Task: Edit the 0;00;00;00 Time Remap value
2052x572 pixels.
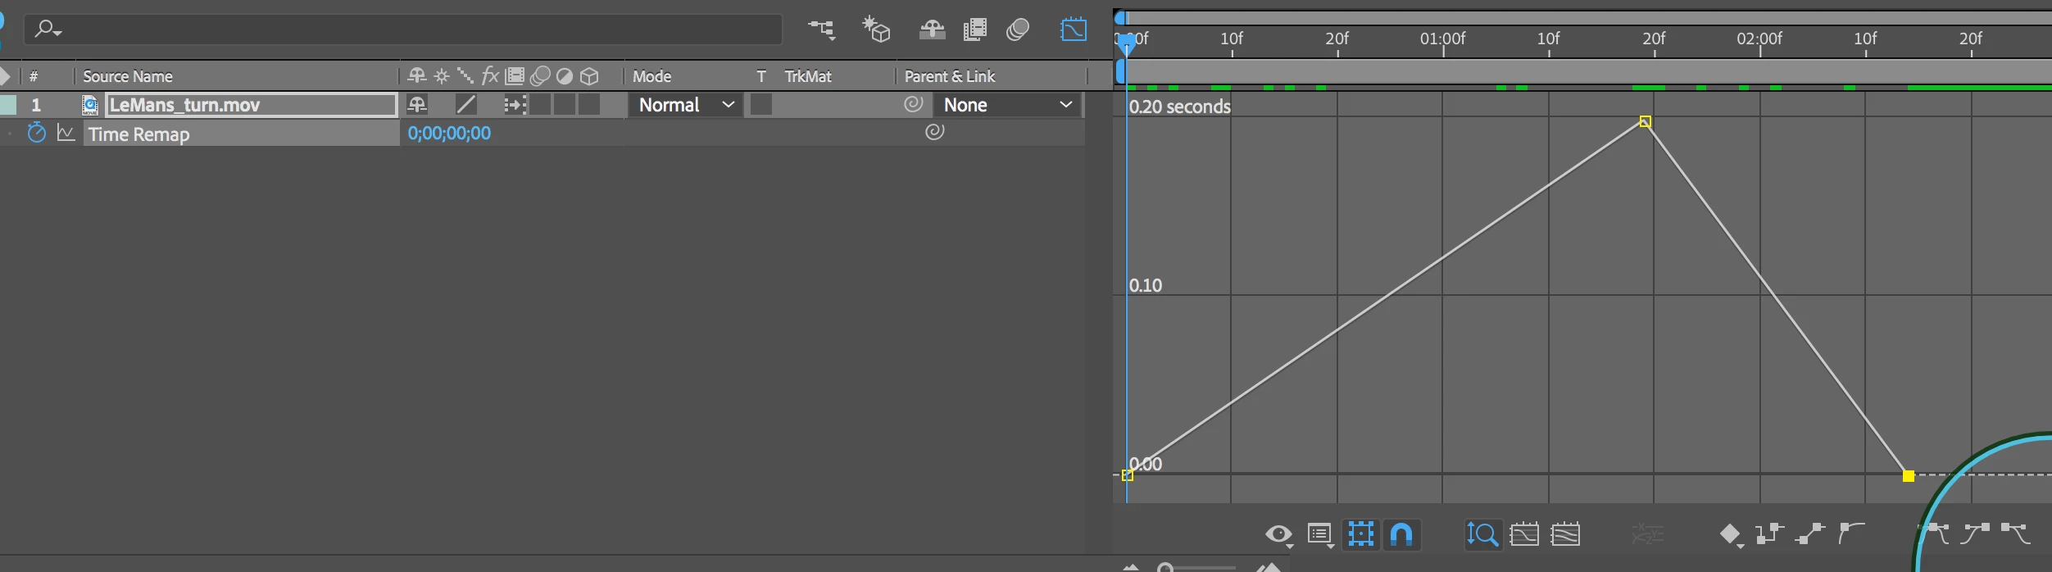Action: point(449,133)
